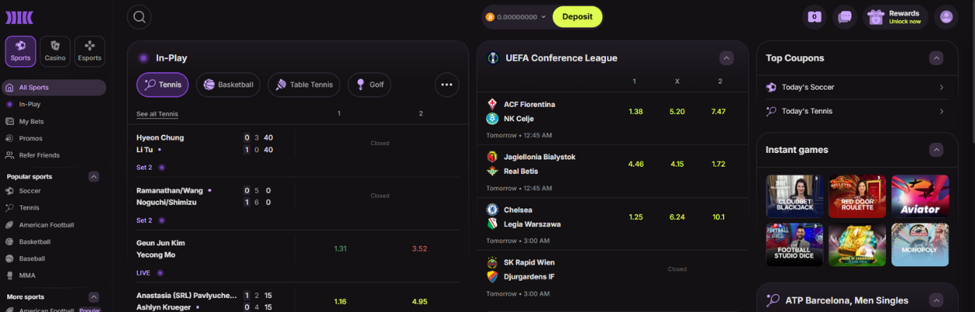Open the user profile avatar
The height and width of the screenshot is (312, 975).
tap(946, 16)
